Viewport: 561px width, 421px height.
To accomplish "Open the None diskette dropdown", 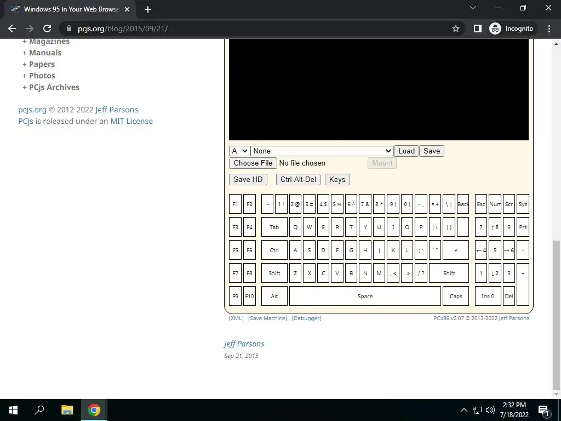I will (322, 151).
